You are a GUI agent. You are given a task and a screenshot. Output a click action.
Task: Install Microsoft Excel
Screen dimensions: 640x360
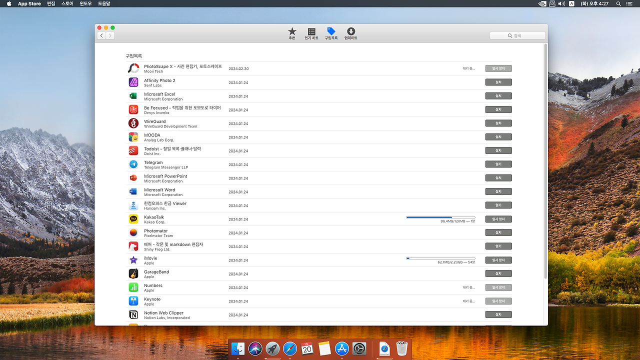pos(498,96)
